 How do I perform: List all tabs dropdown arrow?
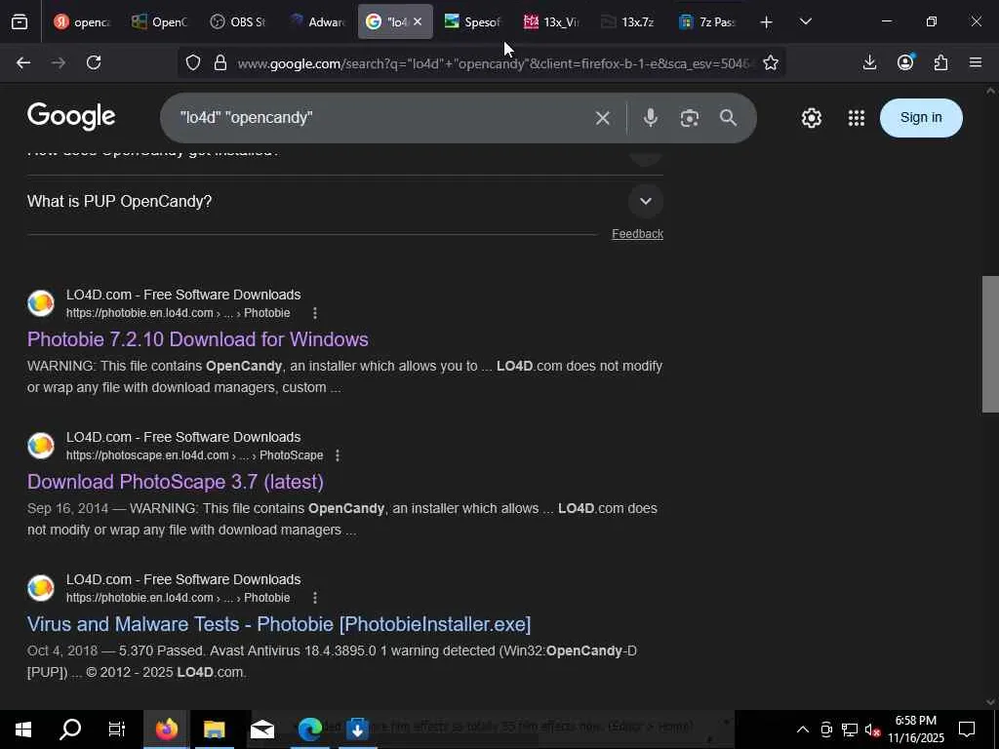click(x=805, y=21)
